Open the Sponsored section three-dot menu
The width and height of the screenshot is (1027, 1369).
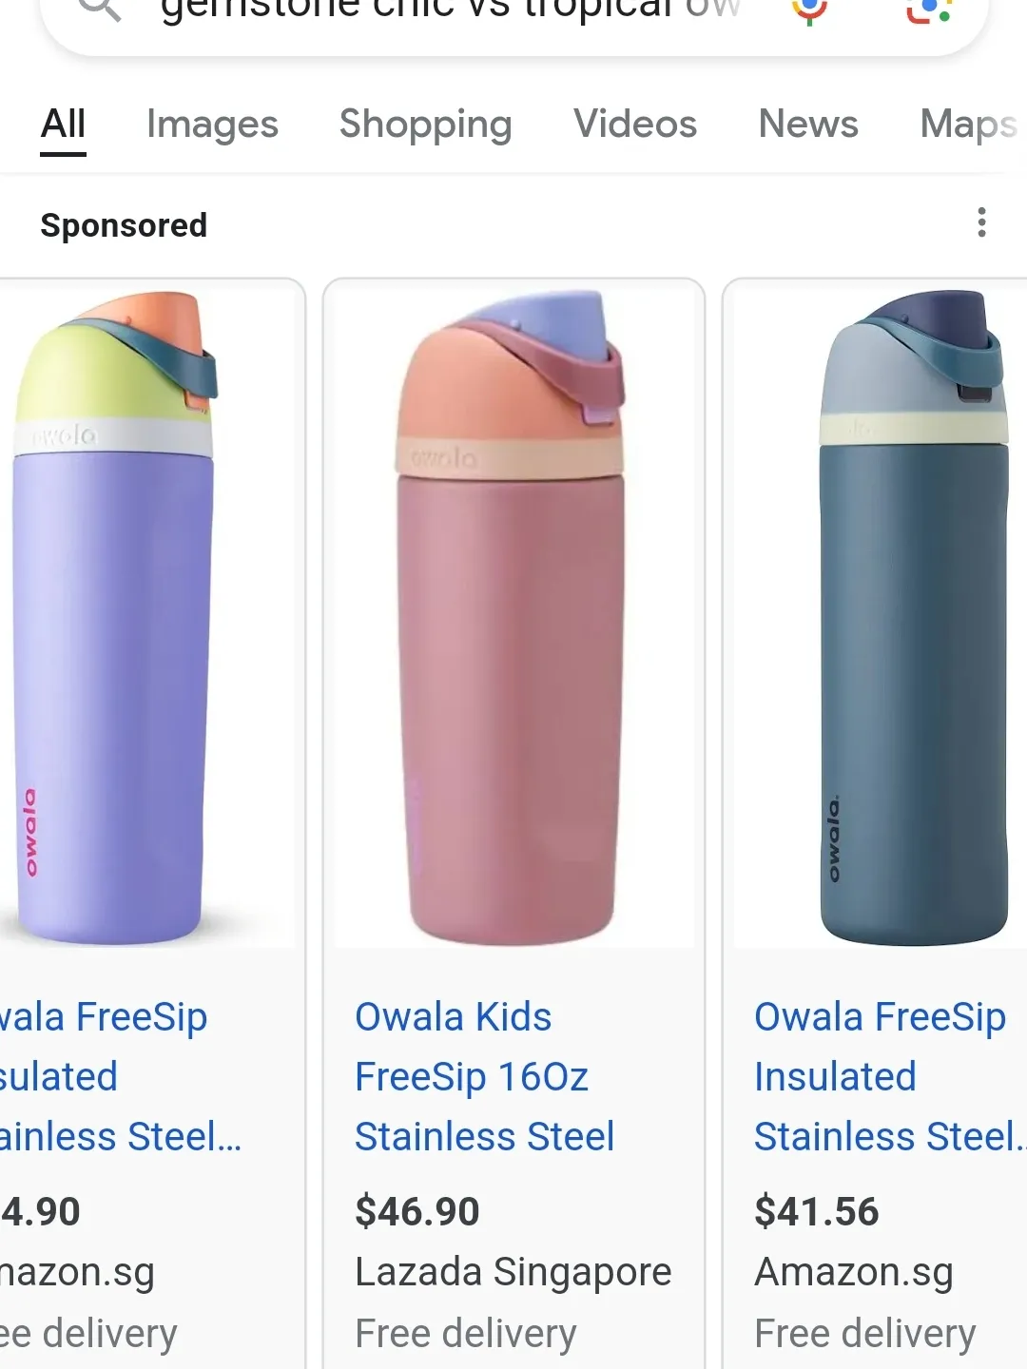click(981, 223)
